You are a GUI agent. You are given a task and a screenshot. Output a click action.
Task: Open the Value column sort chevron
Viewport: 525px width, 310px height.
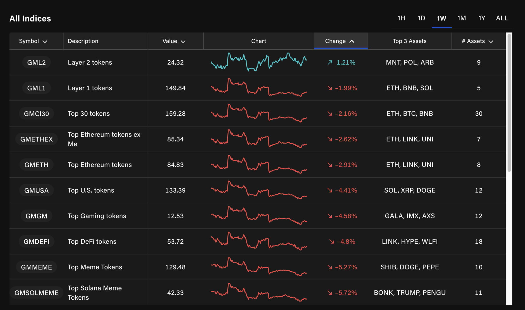coord(183,41)
